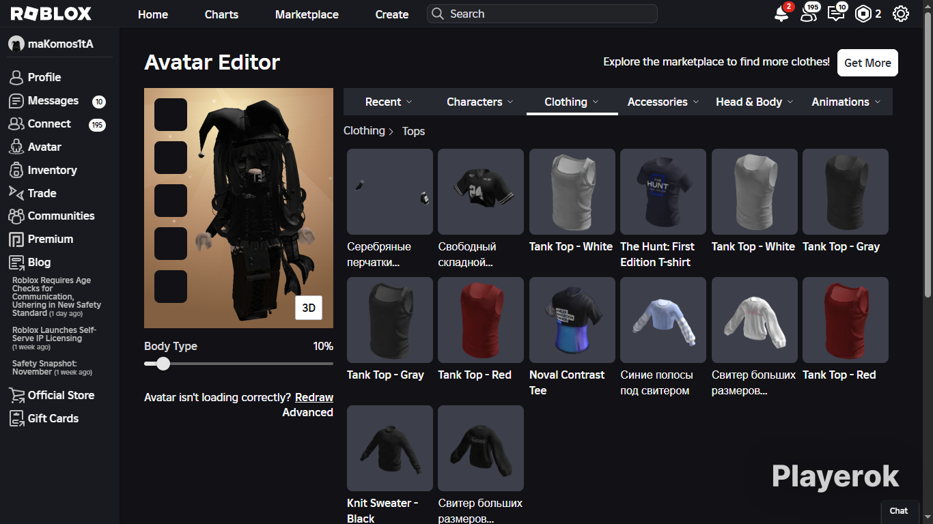Toggle the 3D avatar view
The width and height of the screenshot is (933, 524).
pos(309,308)
